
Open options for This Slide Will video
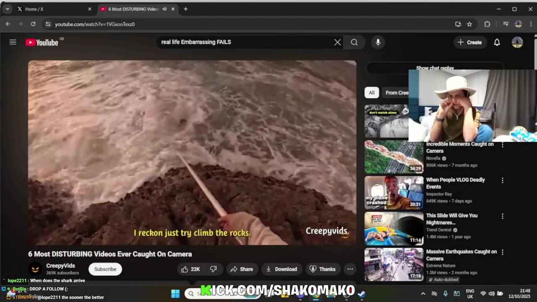click(503, 216)
